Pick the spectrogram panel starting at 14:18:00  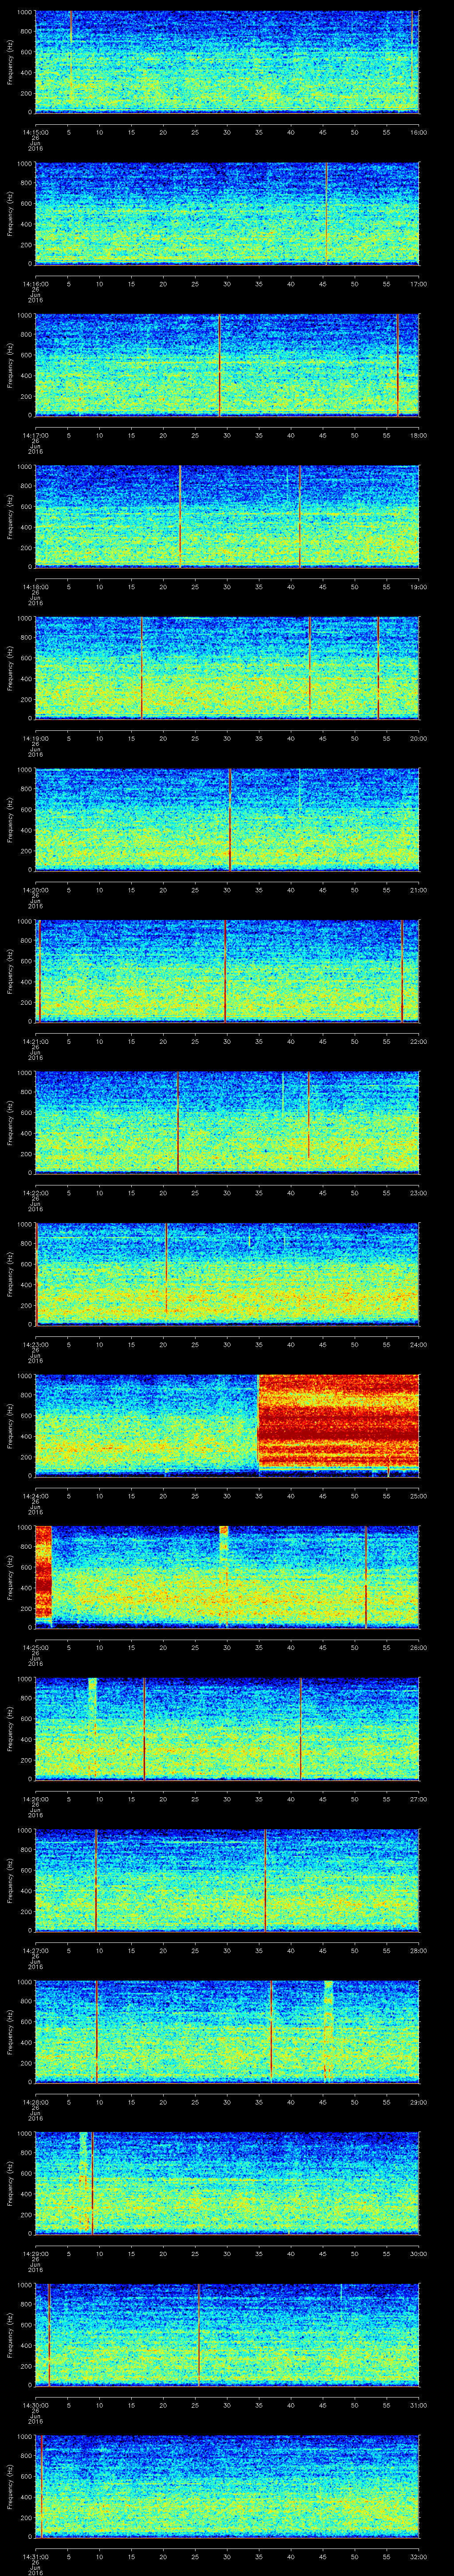pos(227,516)
